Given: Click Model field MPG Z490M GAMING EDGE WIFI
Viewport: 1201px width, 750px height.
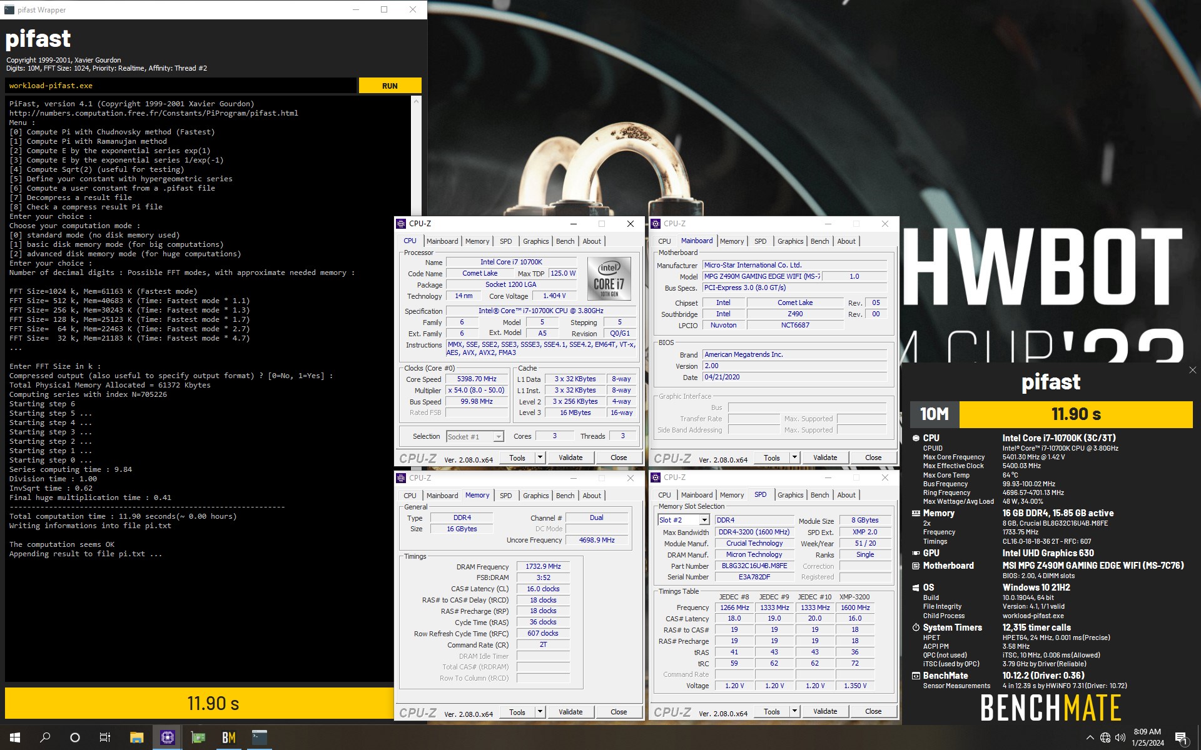Looking at the screenshot, I should tap(762, 276).
